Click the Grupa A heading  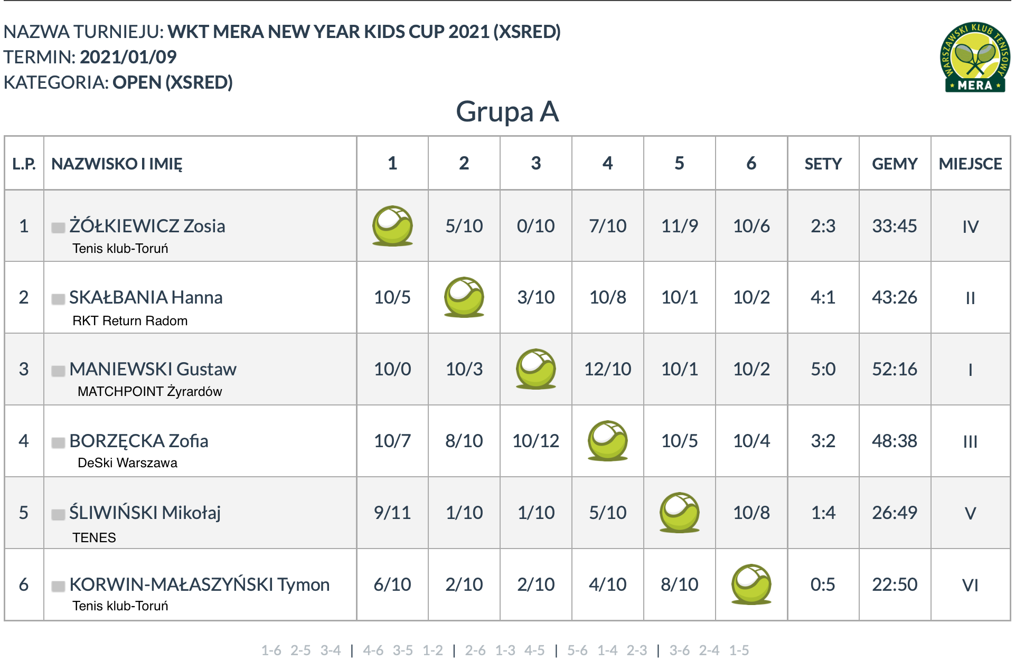coord(507,112)
